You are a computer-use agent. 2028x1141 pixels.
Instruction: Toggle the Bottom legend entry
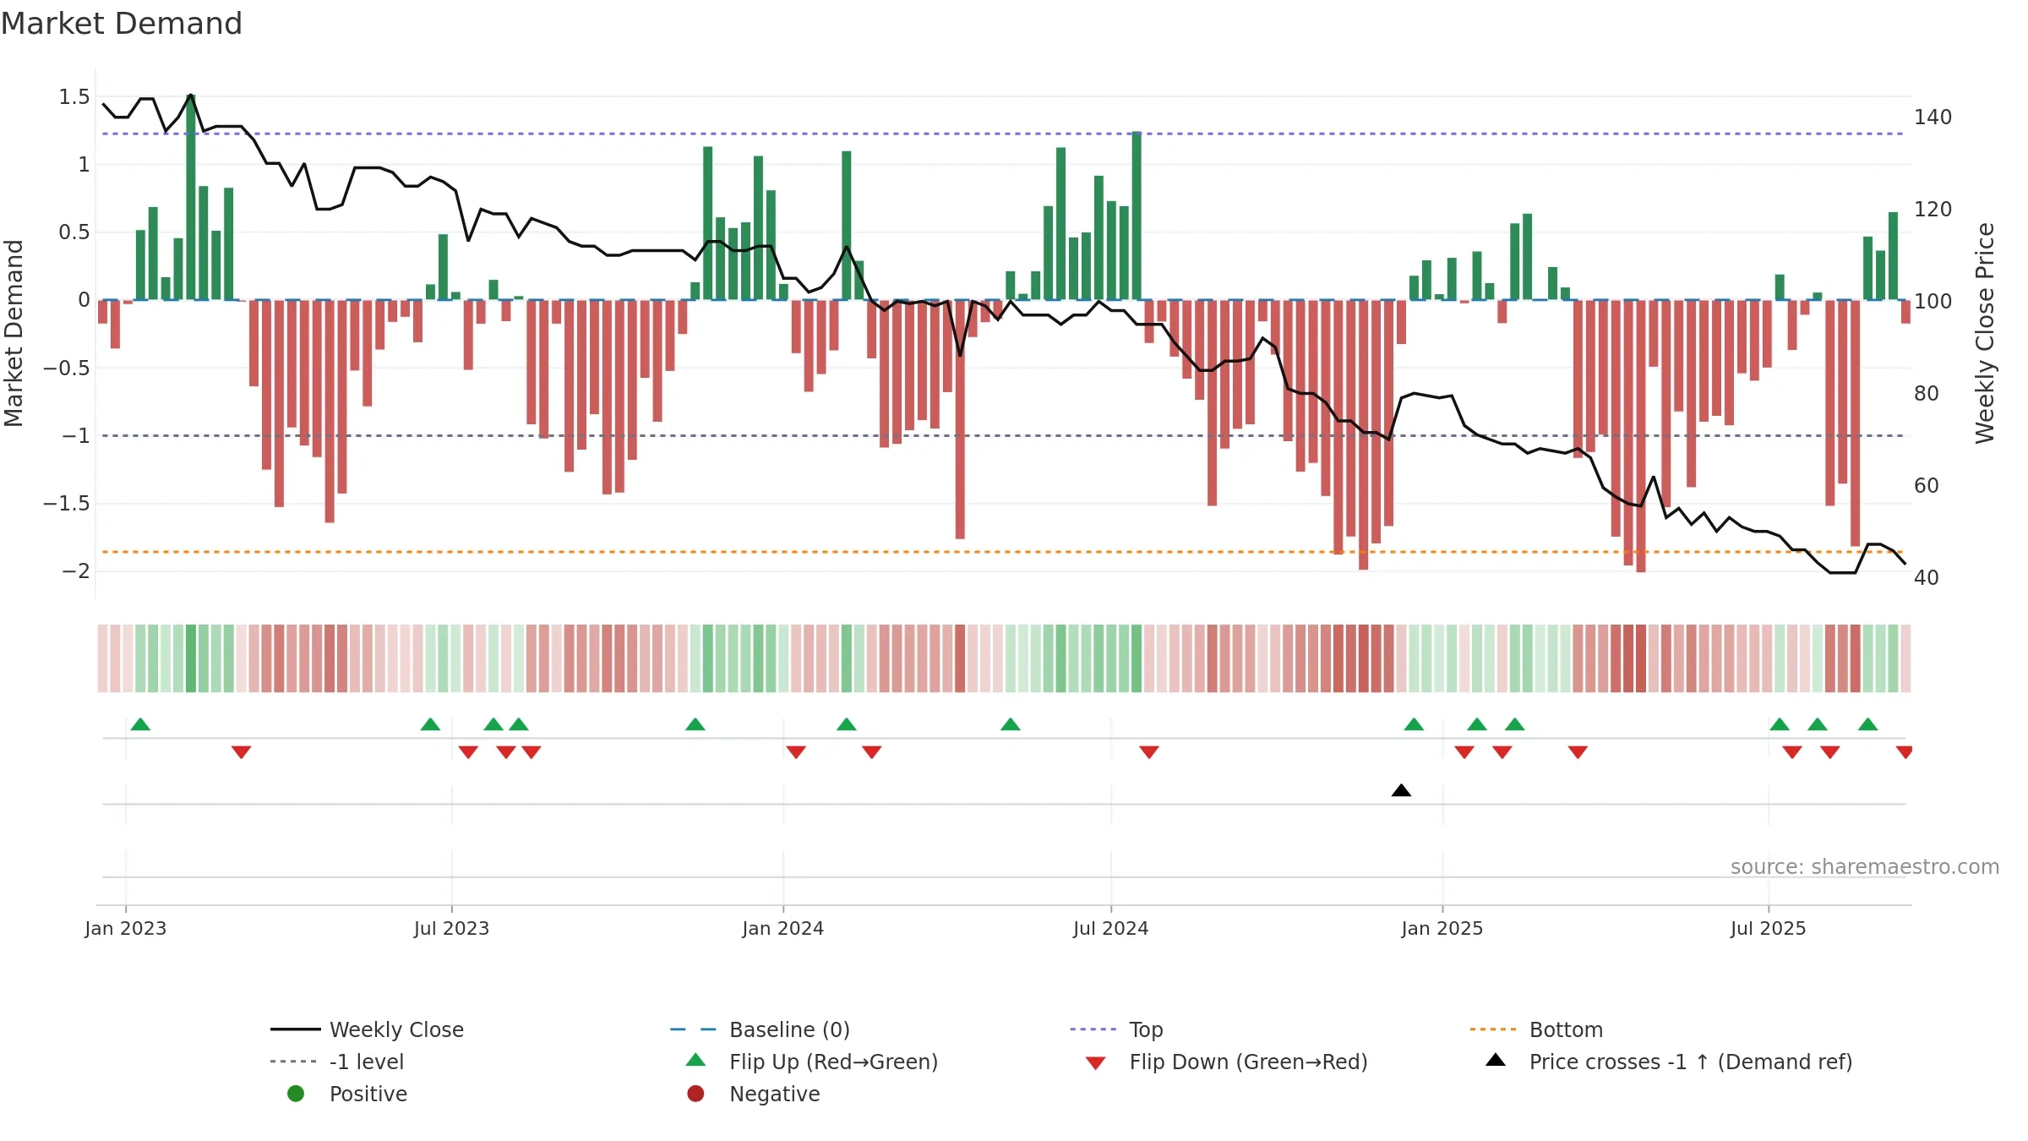1536,1029
